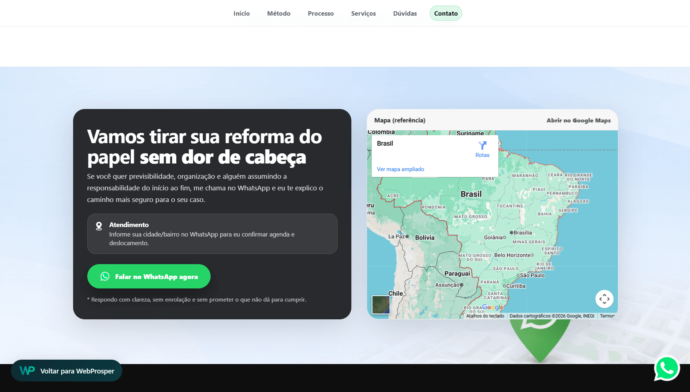Open the Início nav item
The image size is (690, 392).
click(x=242, y=13)
